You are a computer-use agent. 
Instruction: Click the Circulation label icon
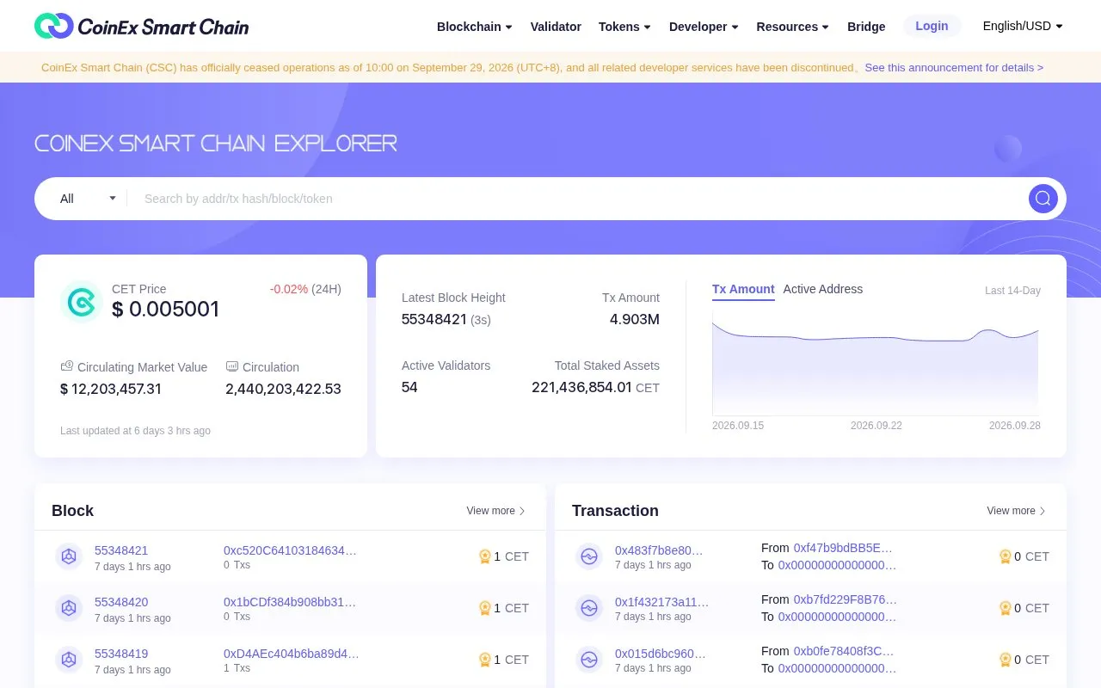click(x=232, y=366)
